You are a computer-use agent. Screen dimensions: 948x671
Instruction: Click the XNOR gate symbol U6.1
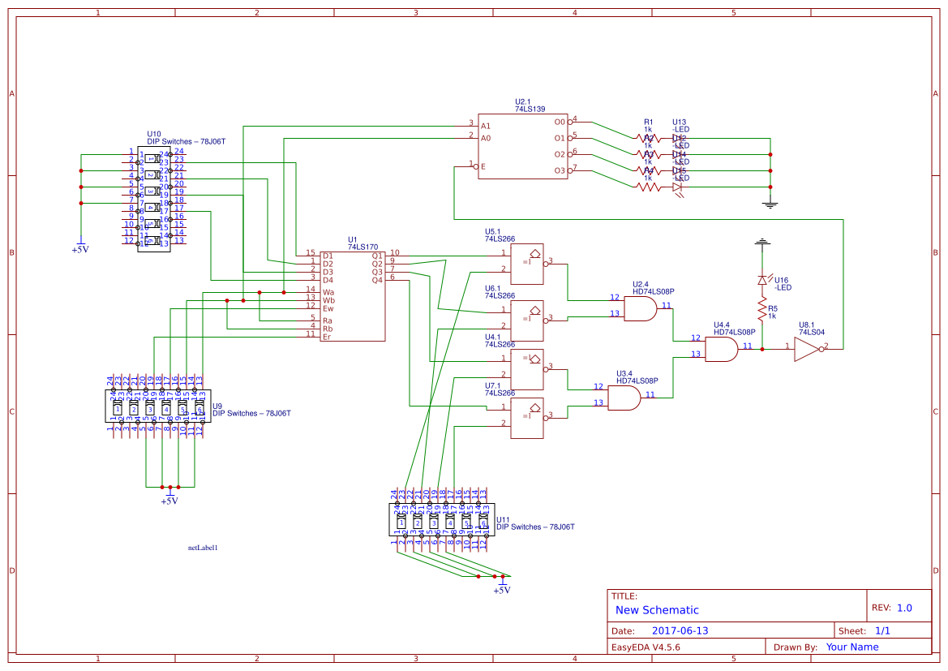pyautogui.click(x=527, y=319)
